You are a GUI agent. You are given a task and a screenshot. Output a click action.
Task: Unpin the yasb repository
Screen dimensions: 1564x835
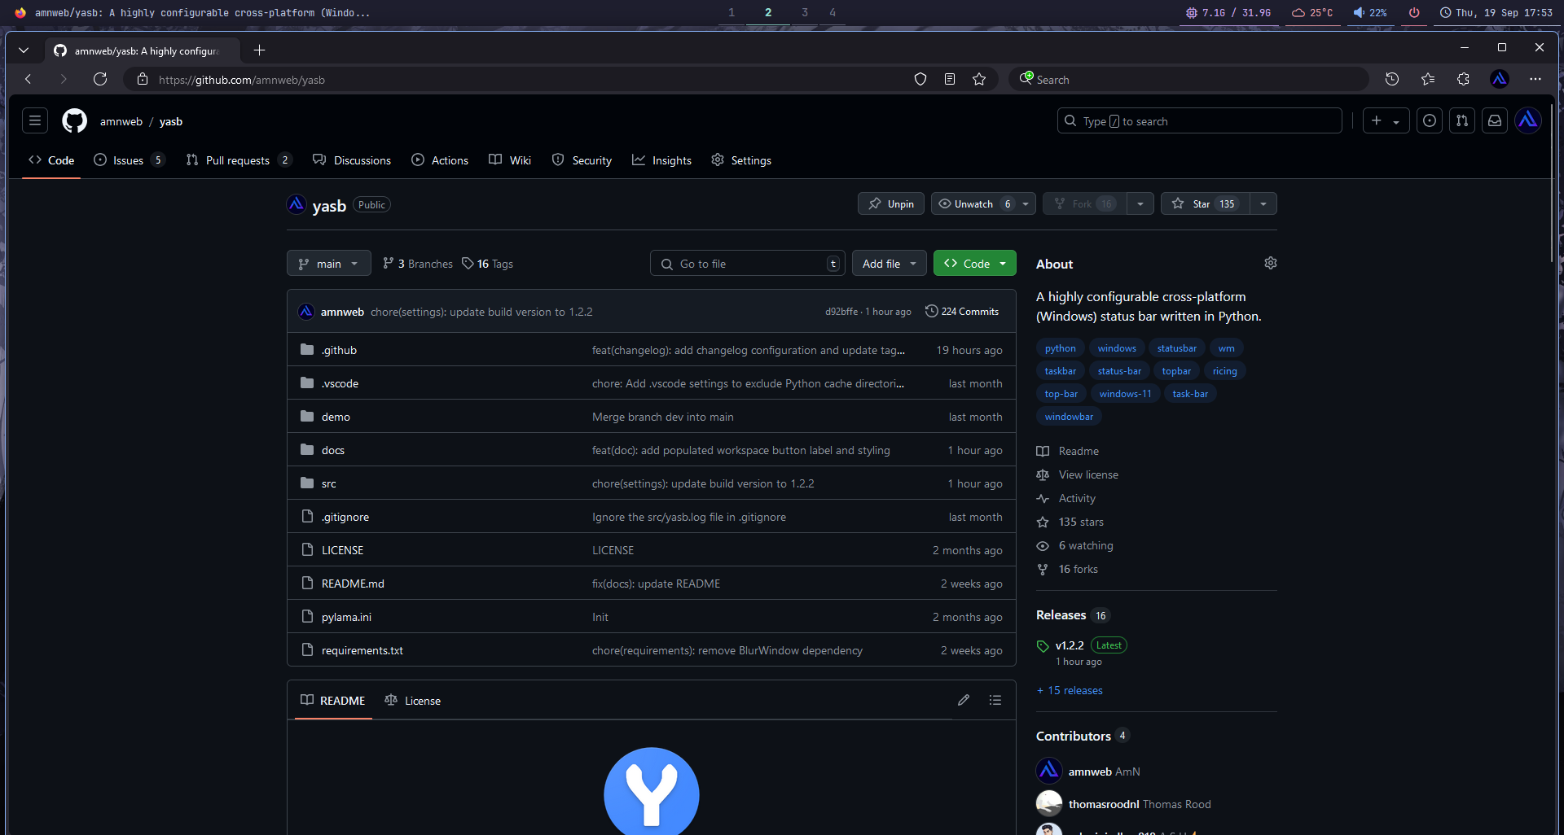(x=890, y=203)
